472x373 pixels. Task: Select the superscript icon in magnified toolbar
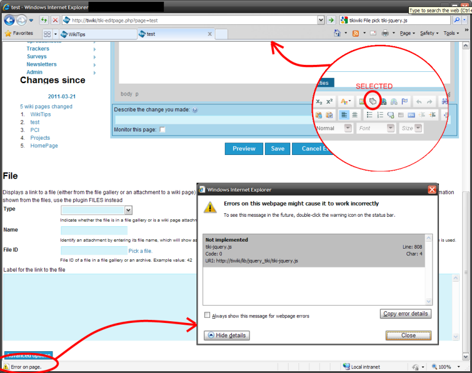pyautogui.click(x=330, y=101)
